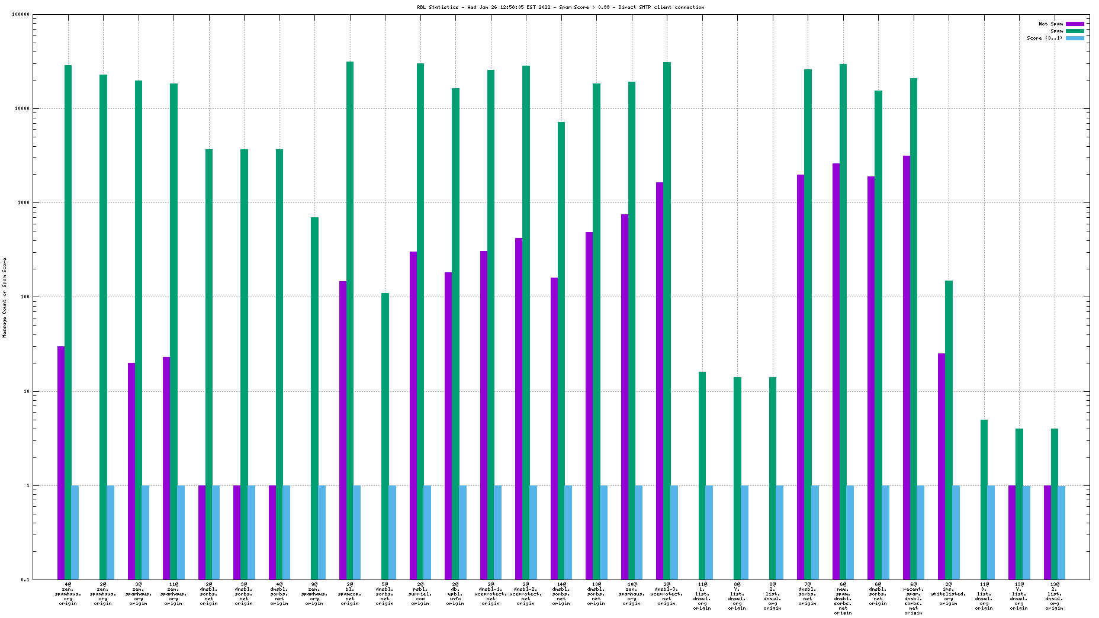This screenshot has width=1099, height=618.
Task: Click the 'Score (0..1)' legend text
Action: [1045, 38]
